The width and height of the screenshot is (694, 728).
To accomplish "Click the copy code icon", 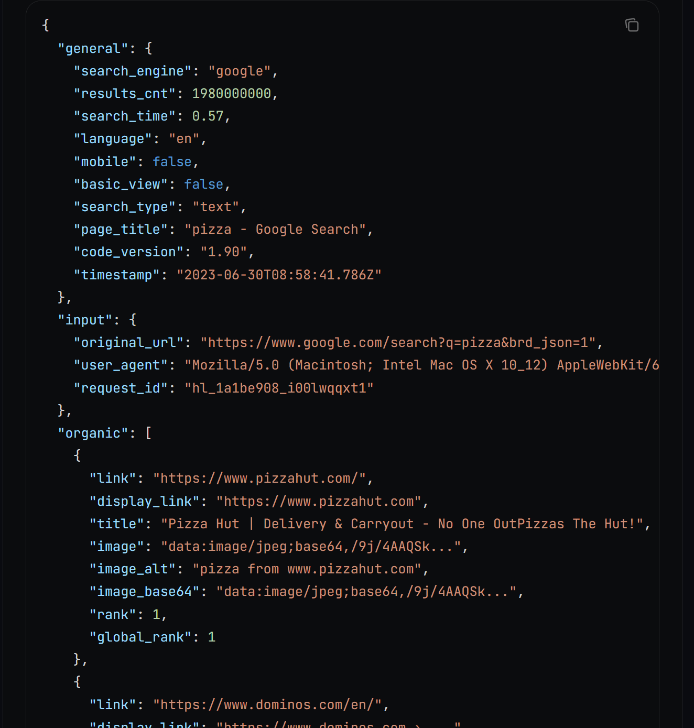I will pyautogui.click(x=632, y=25).
